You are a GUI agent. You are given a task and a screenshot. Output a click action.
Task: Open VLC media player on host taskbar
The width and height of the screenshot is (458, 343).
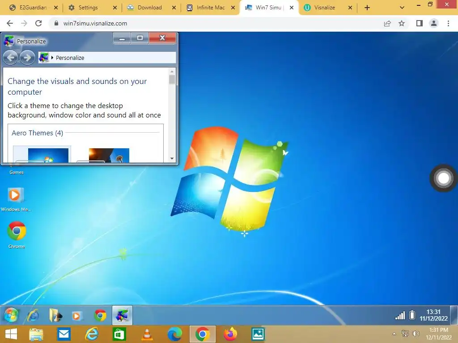point(147,335)
